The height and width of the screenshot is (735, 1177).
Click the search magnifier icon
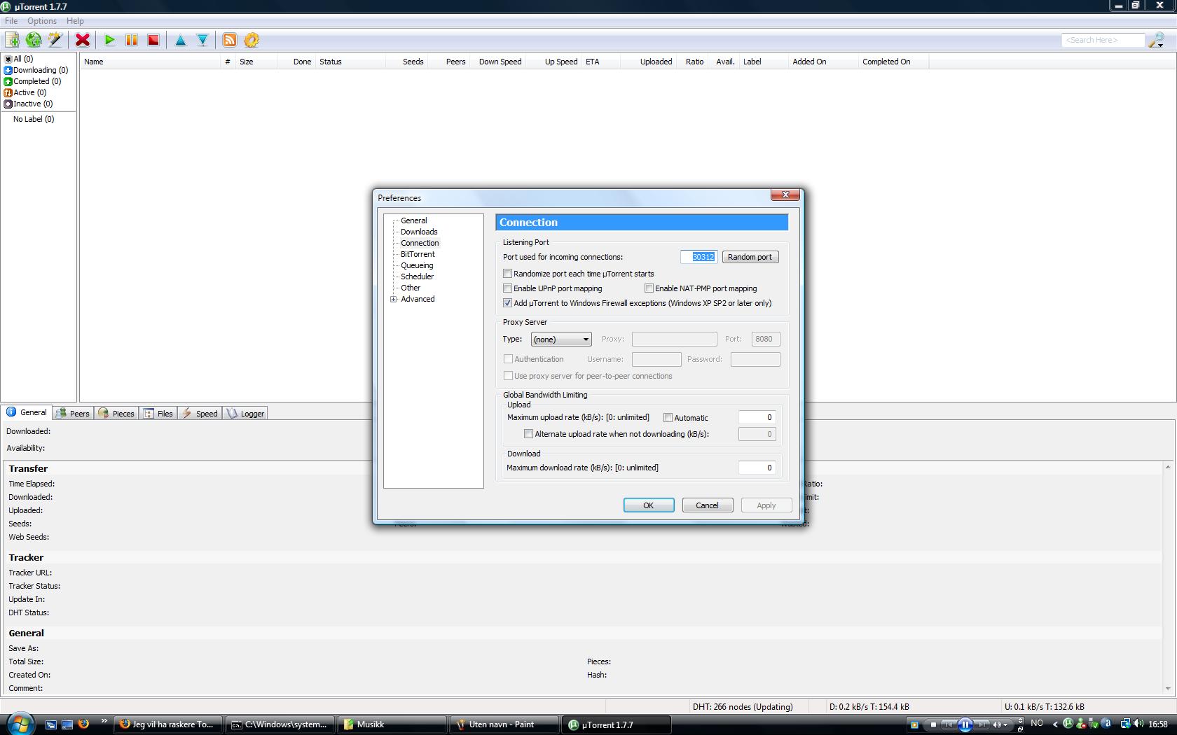pos(1155,40)
